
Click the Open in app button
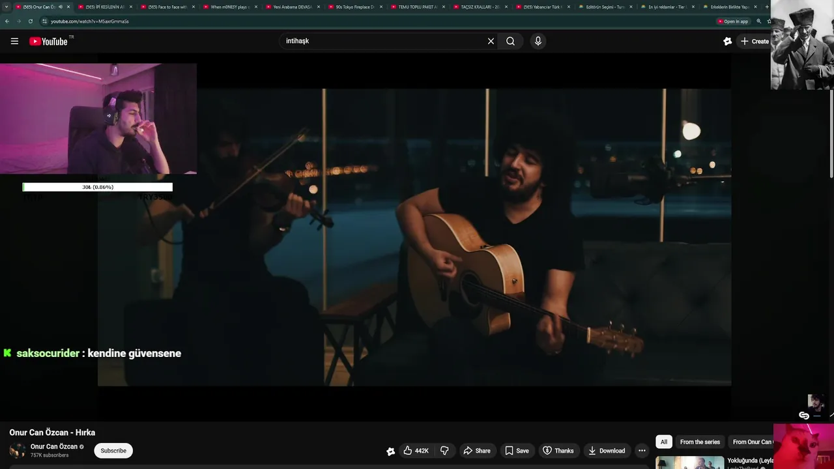pos(733,21)
